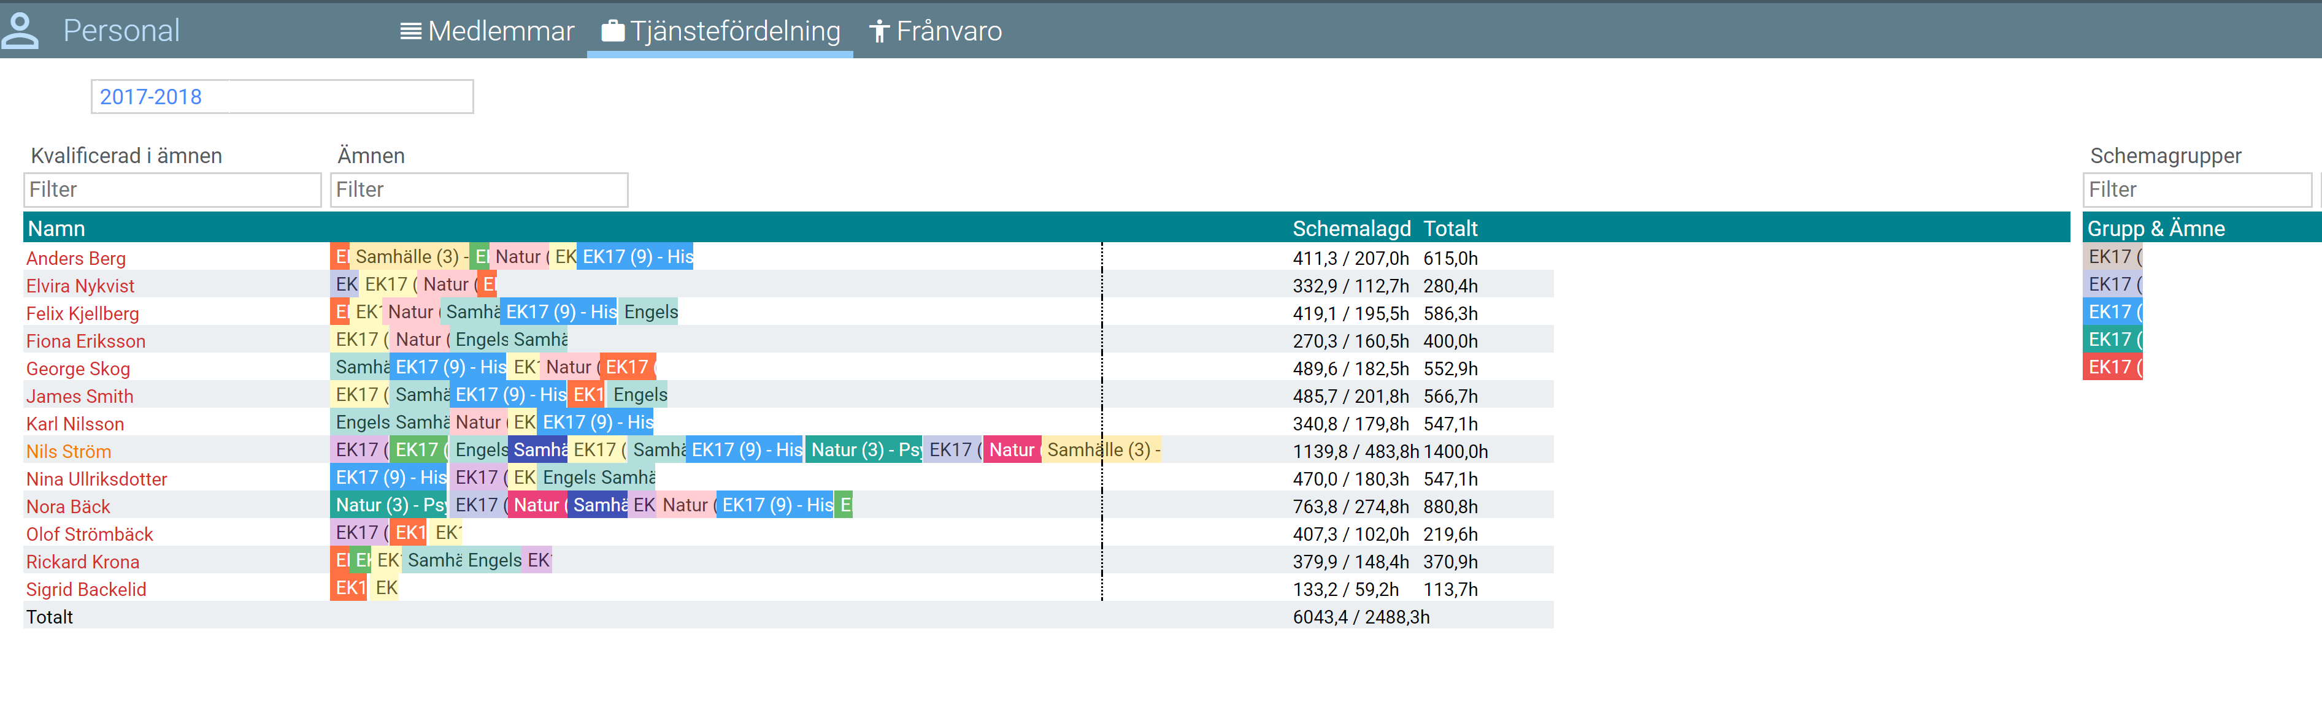The image size is (2322, 702).
Task: Open the 2017-2018 year selector
Action: pos(281,96)
